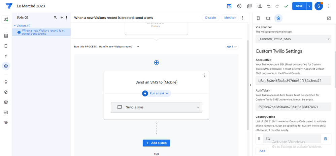Click Add a step button
The image size is (336, 156).
pos(157,143)
